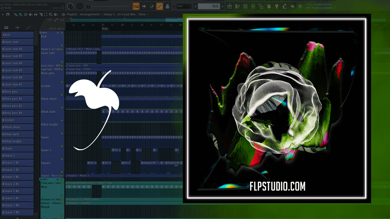Click the toolbar icon between plug and hand icons
Image resolution: width=390 pixels, height=219 pixels.
284,6
